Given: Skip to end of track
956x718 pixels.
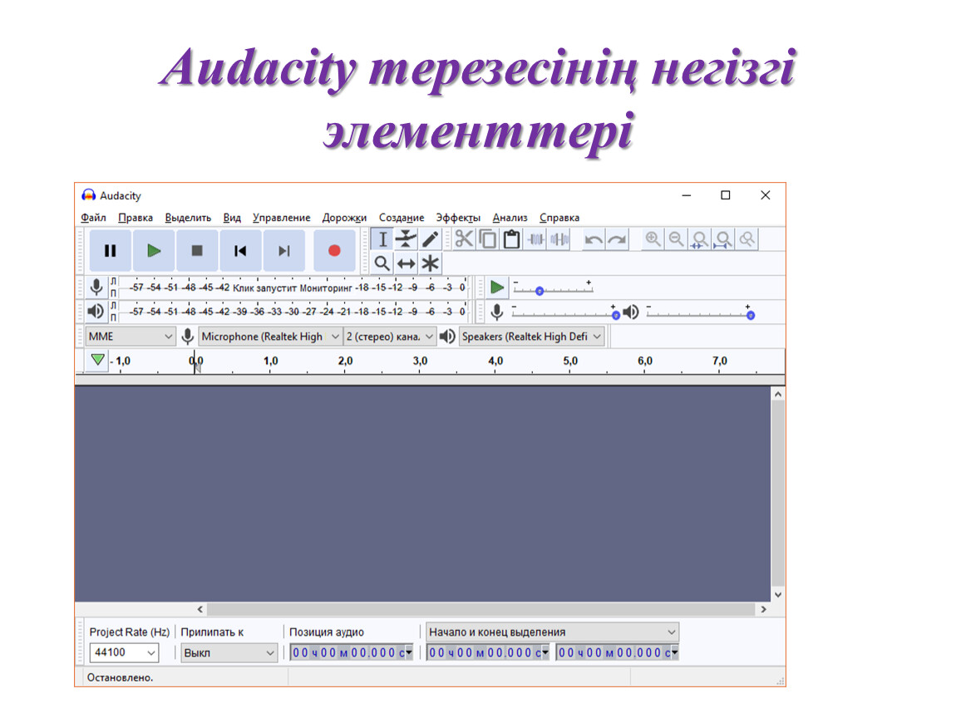Looking at the screenshot, I should point(283,250).
